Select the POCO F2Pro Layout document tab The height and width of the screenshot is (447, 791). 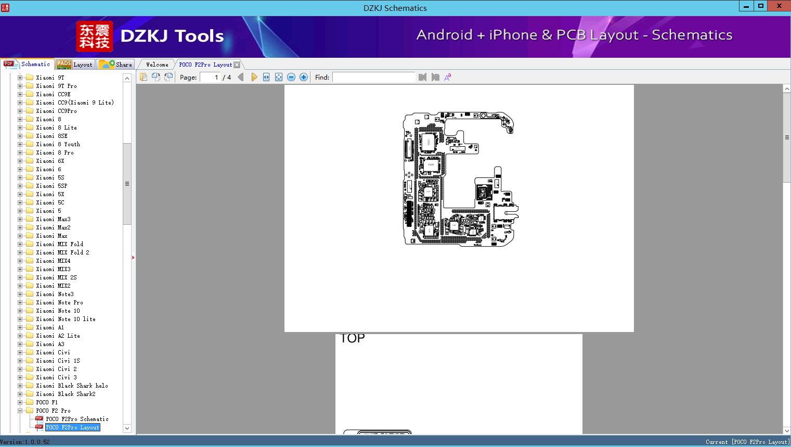click(205, 65)
